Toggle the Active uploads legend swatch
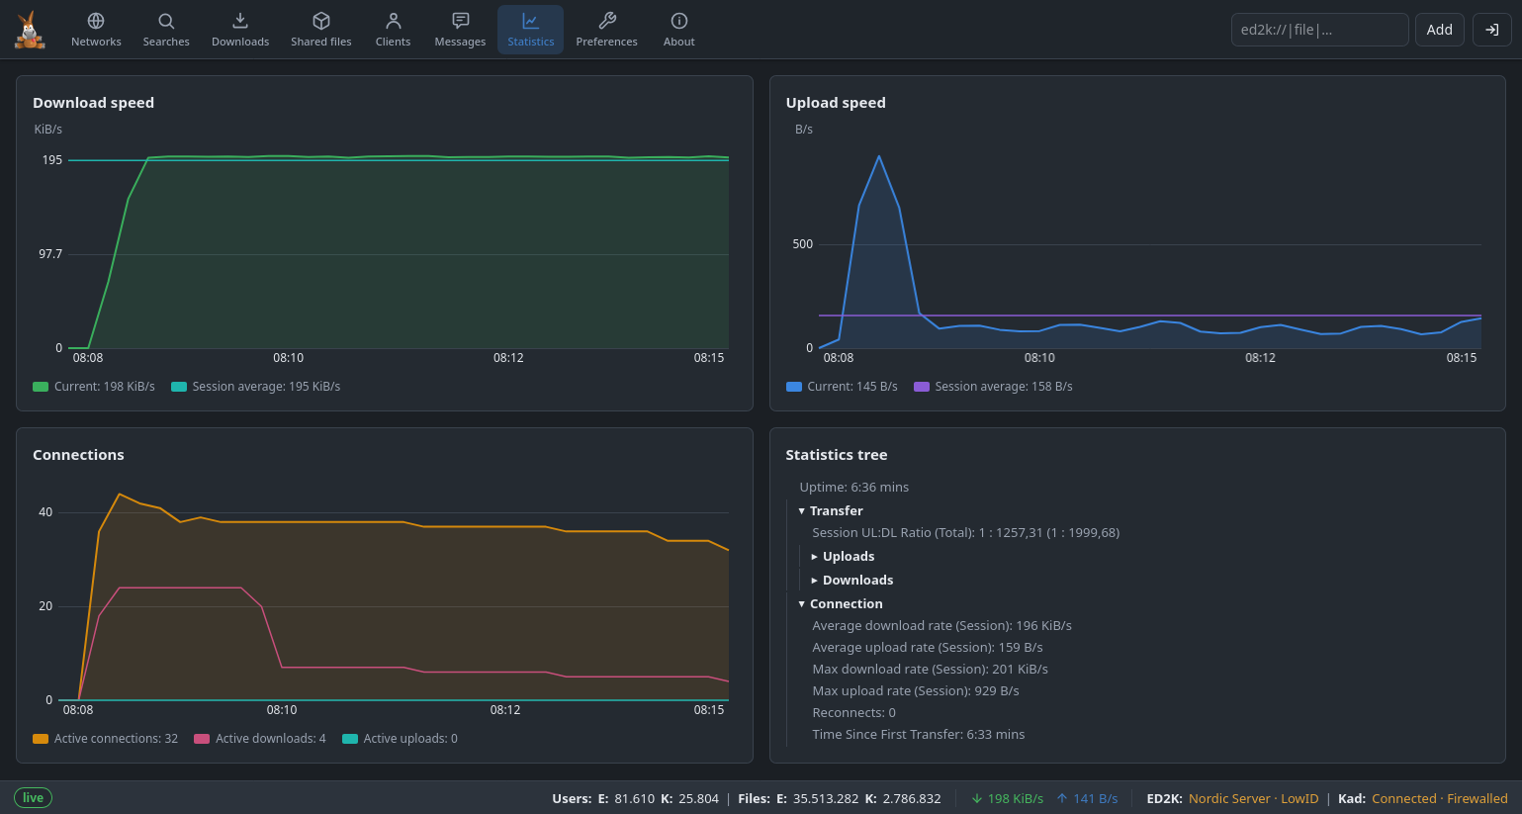The height and width of the screenshot is (814, 1522). click(x=350, y=739)
